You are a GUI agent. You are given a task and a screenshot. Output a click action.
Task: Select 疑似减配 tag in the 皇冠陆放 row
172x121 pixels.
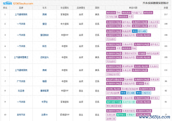142,31
